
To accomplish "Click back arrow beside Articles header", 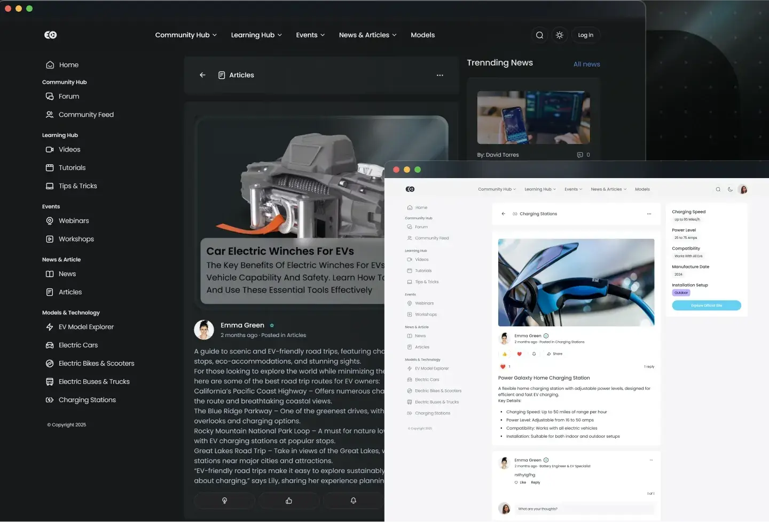I will pos(202,75).
